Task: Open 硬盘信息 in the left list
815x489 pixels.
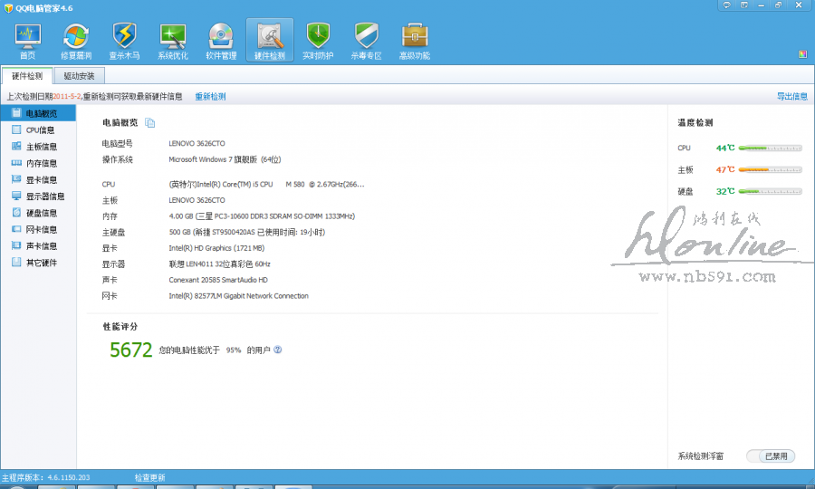Action: click(x=41, y=213)
